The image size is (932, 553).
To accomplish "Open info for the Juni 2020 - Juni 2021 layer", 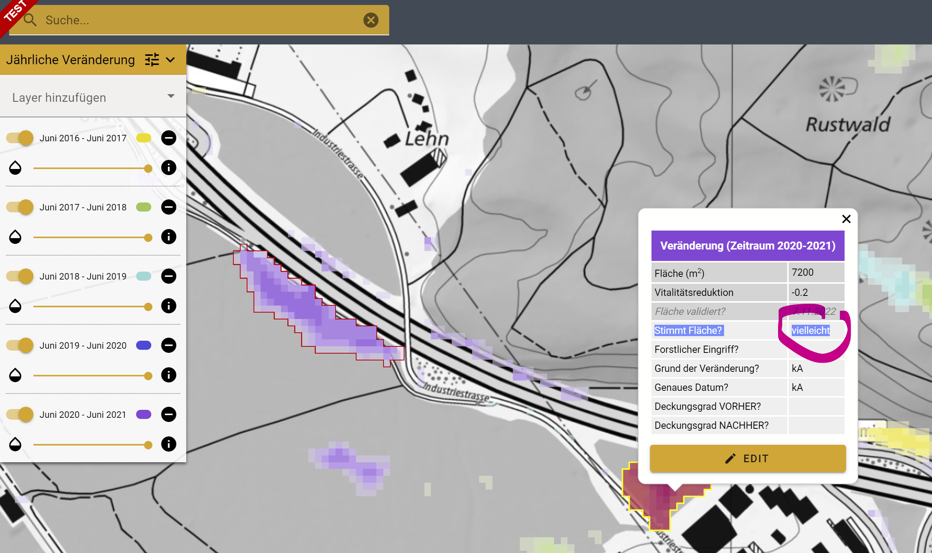I will (x=169, y=444).
